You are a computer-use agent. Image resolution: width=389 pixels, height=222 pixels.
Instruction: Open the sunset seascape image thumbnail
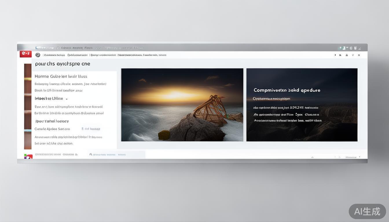(x=182, y=105)
